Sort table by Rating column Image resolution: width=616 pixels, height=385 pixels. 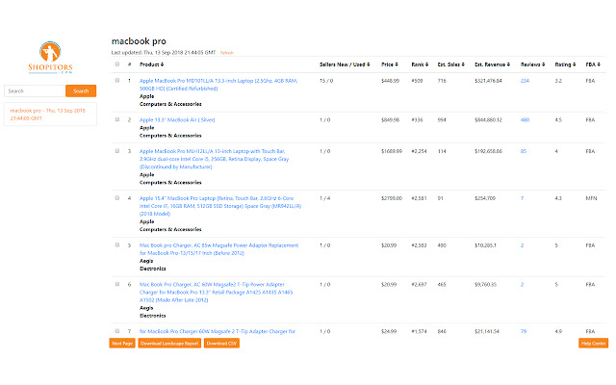click(565, 64)
